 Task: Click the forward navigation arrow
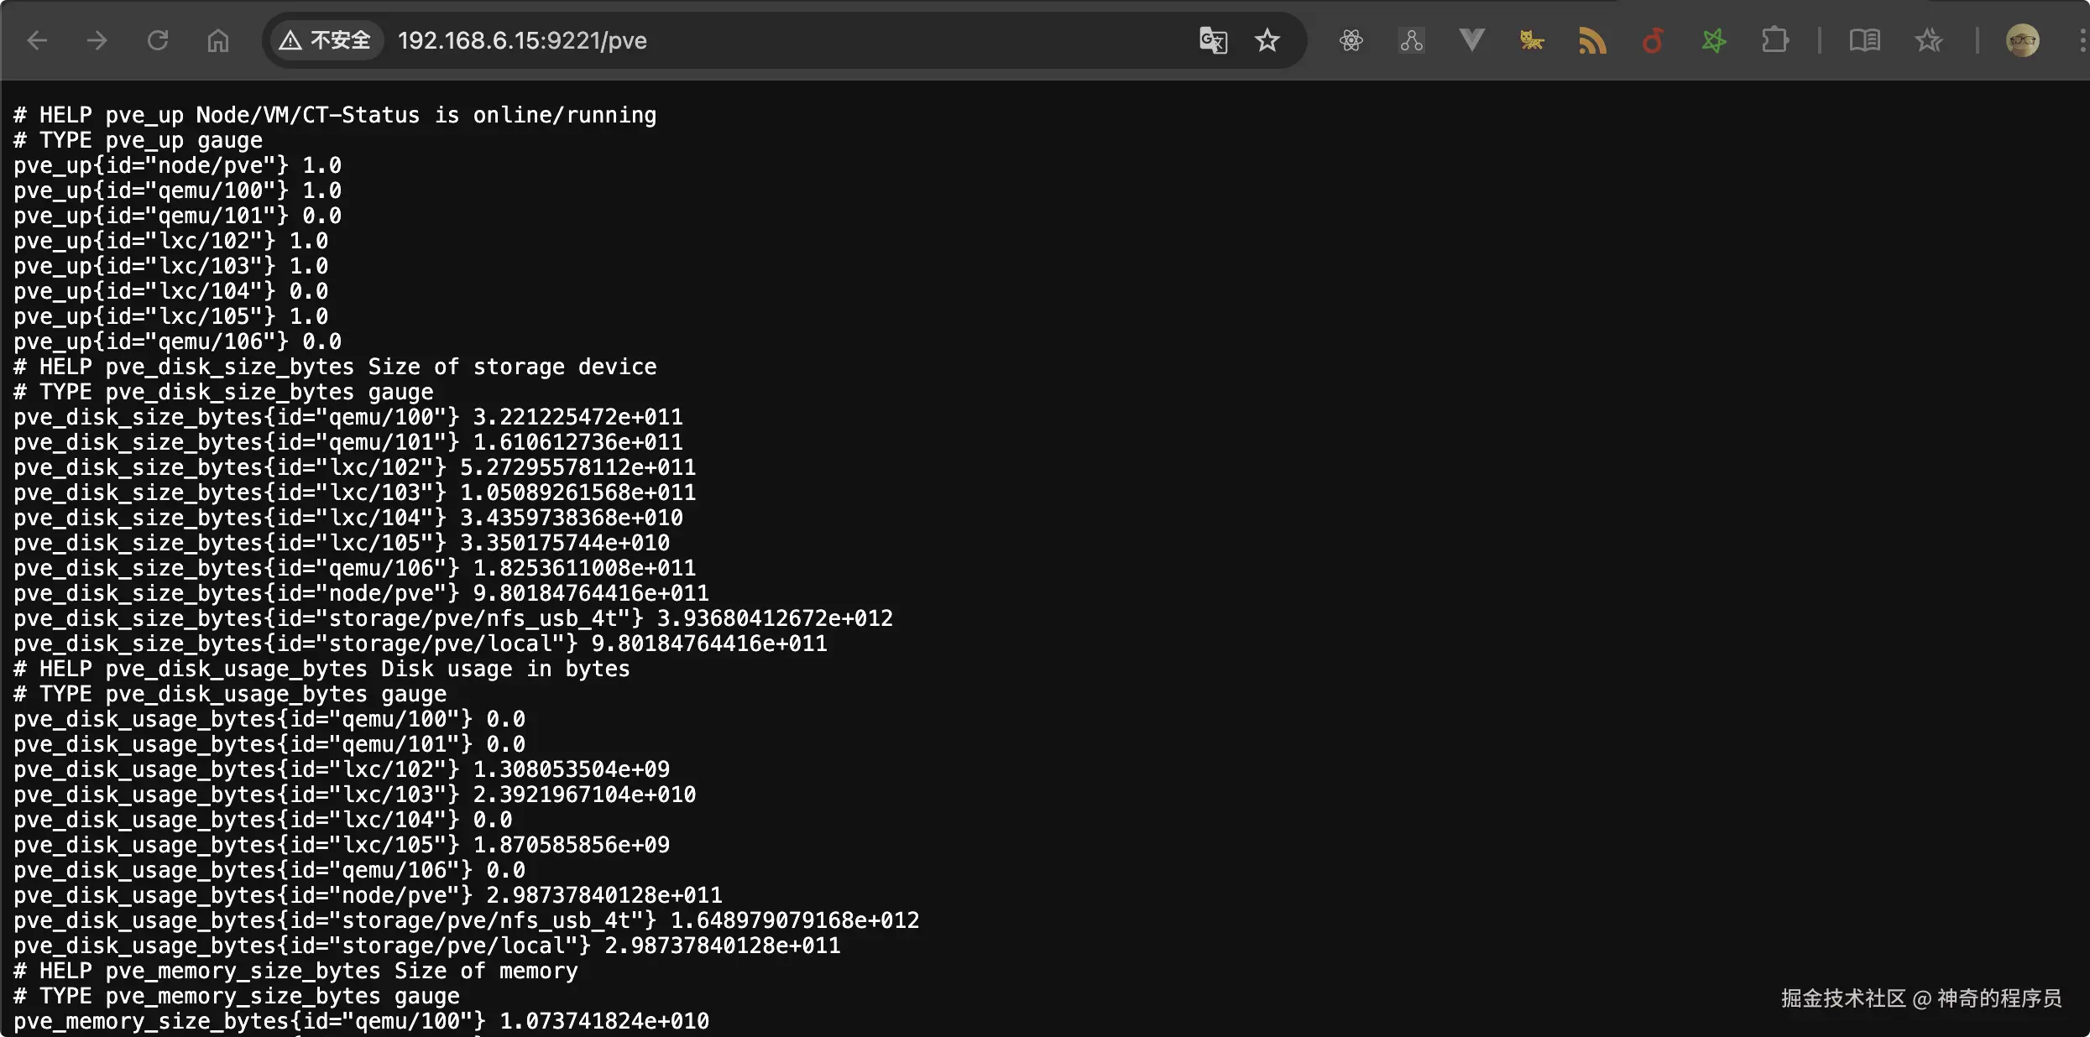(x=97, y=40)
